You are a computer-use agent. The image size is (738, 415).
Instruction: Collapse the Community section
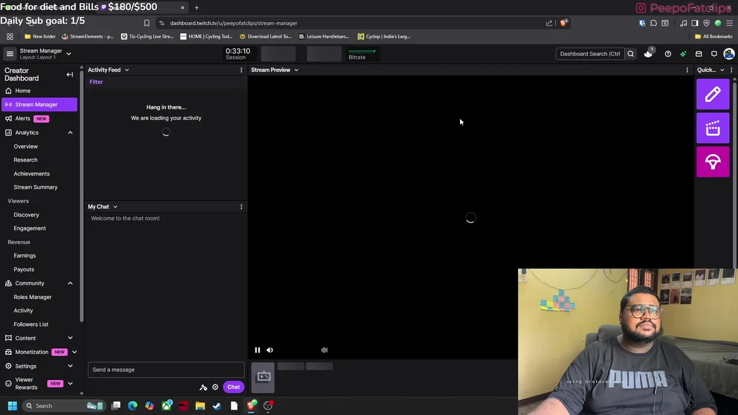(70, 283)
